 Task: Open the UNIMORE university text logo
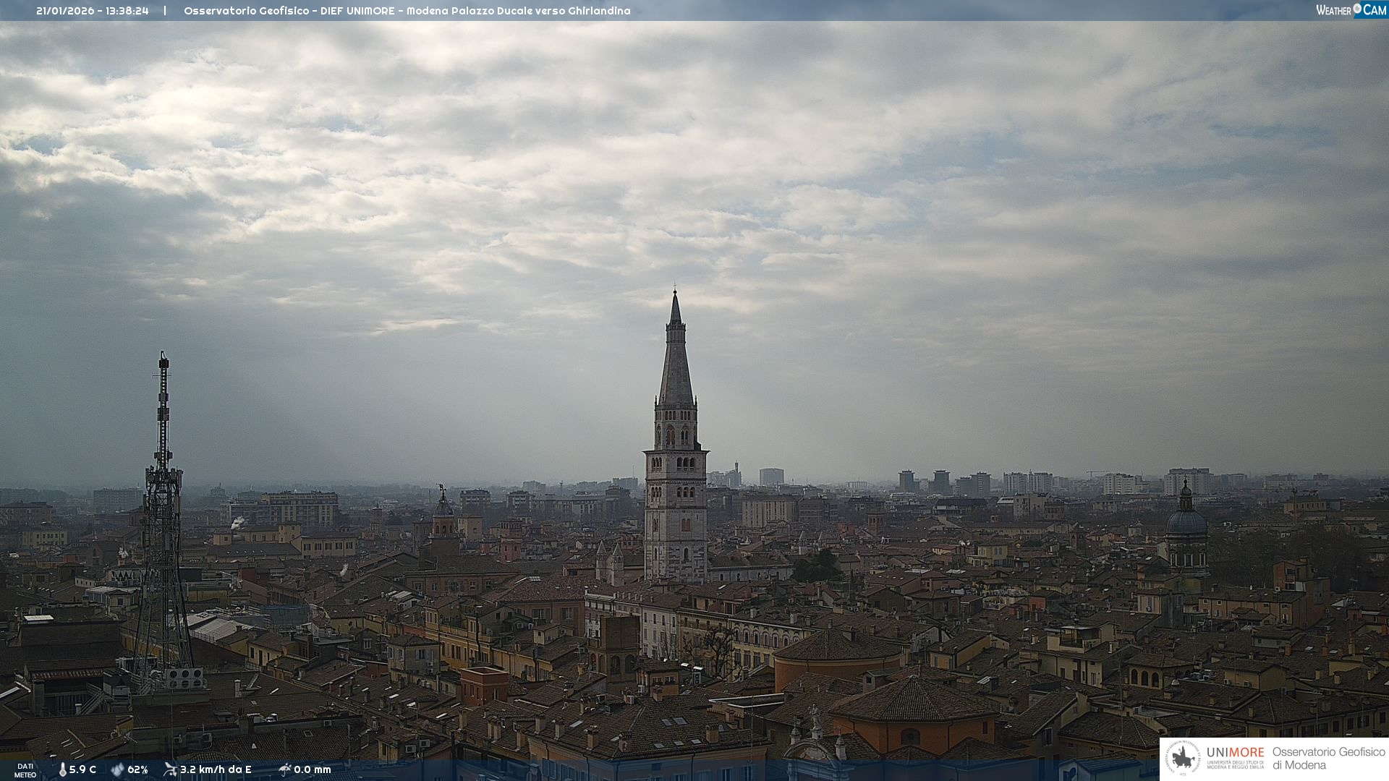[x=1235, y=757]
